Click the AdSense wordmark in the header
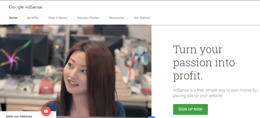The height and width of the screenshot is (118, 260). (x=34, y=7)
